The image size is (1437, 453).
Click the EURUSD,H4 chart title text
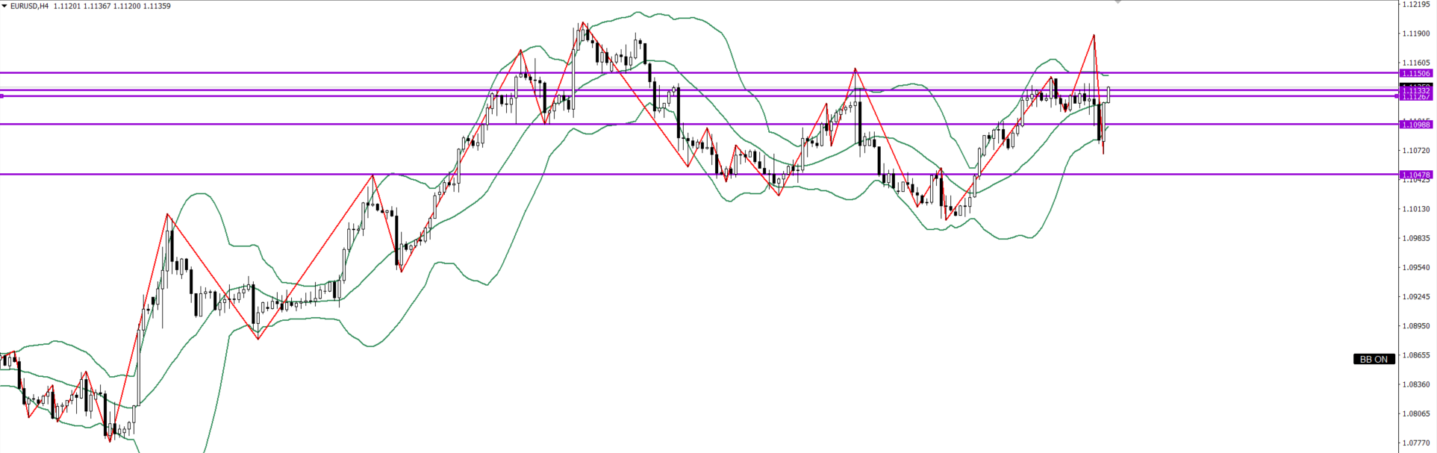pos(29,6)
